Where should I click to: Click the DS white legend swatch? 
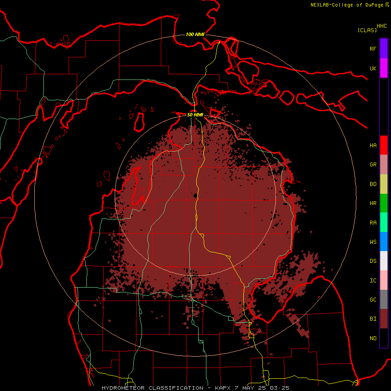(384, 261)
